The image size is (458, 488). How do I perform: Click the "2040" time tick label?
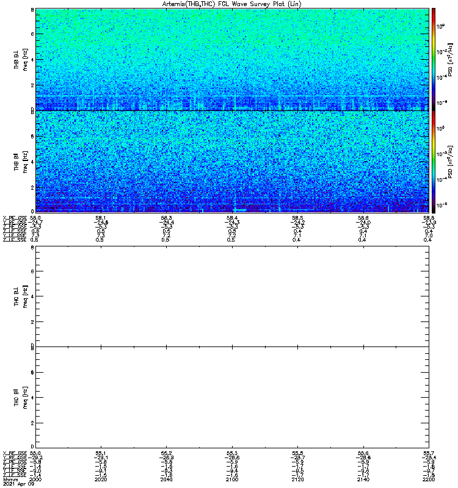point(166,479)
